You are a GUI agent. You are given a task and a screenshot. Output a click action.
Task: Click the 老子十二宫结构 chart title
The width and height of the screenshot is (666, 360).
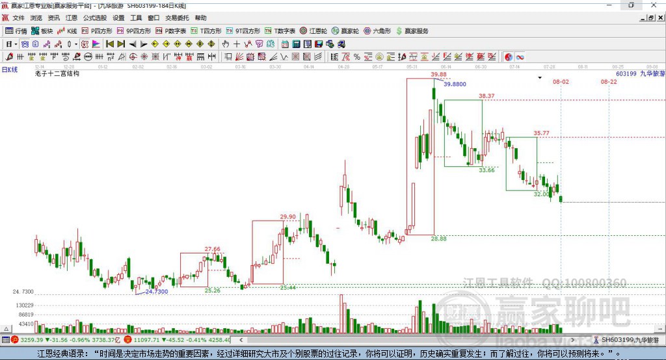pyautogui.click(x=57, y=73)
